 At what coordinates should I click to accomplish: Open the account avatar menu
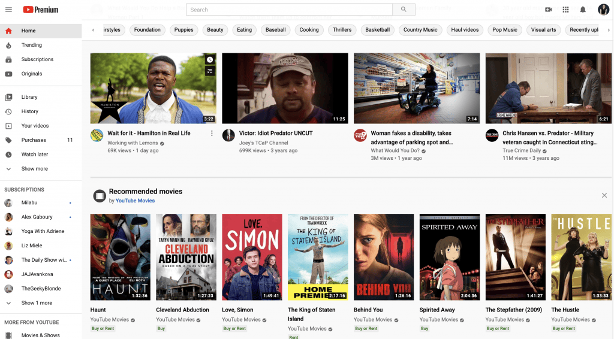coord(604,10)
